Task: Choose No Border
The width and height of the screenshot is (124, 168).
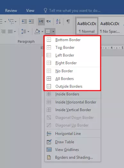Action: pyautogui.click(x=72, y=71)
